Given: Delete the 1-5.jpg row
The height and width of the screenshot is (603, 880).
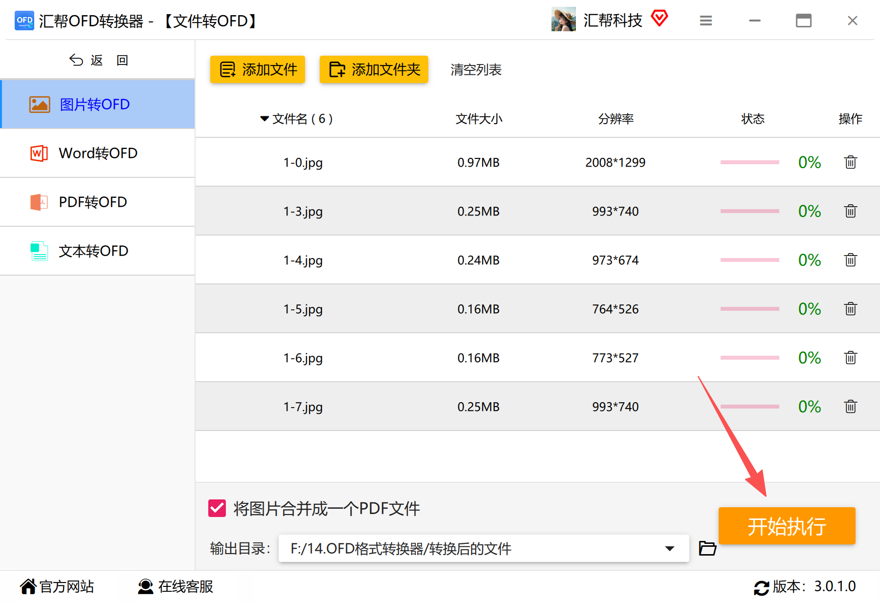Looking at the screenshot, I should point(850,309).
